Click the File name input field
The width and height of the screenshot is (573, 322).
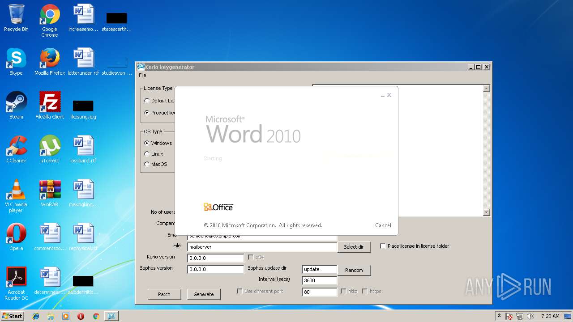262,247
